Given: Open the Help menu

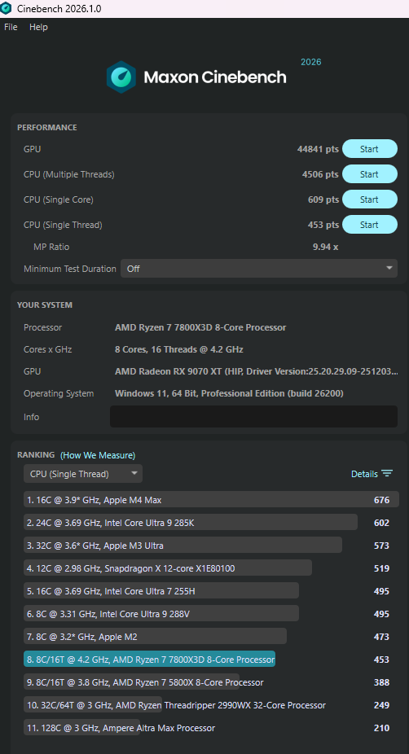Looking at the screenshot, I should coord(38,27).
